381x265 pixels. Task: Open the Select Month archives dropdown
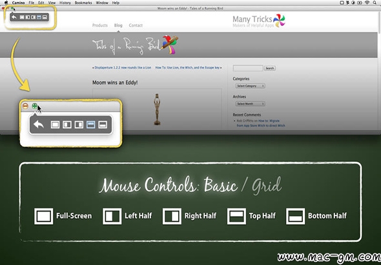tap(250, 104)
